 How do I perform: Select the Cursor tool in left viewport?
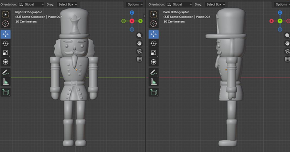[6, 24]
